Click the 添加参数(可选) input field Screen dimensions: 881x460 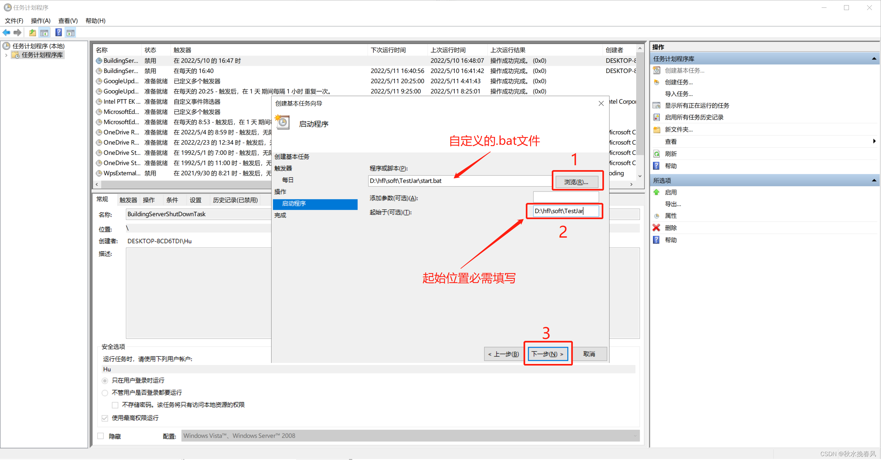pyautogui.click(x=566, y=197)
